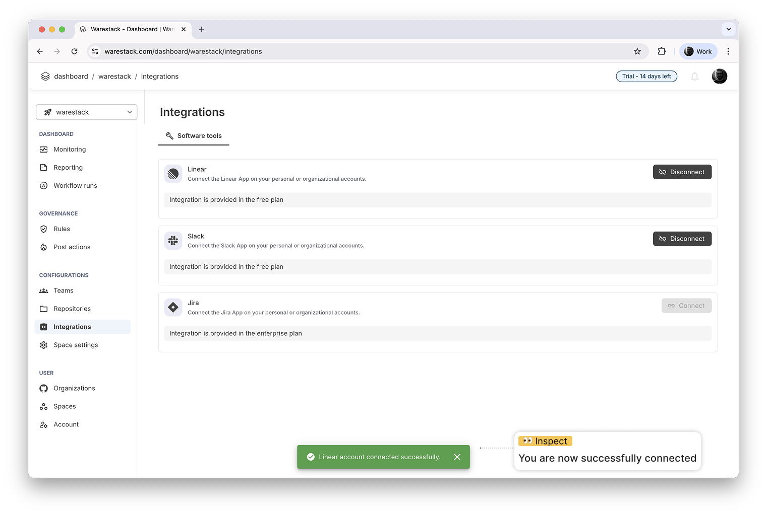The width and height of the screenshot is (767, 515).
Task: Bookmark this page with star icon
Action: [x=637, y=51]
